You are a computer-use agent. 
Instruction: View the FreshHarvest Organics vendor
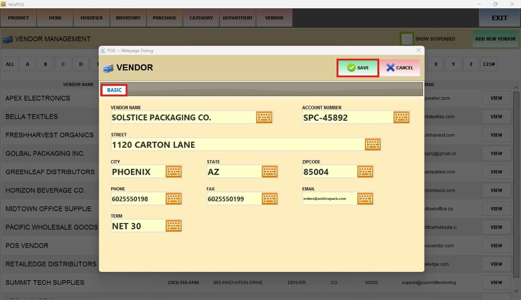pos(496,135)
